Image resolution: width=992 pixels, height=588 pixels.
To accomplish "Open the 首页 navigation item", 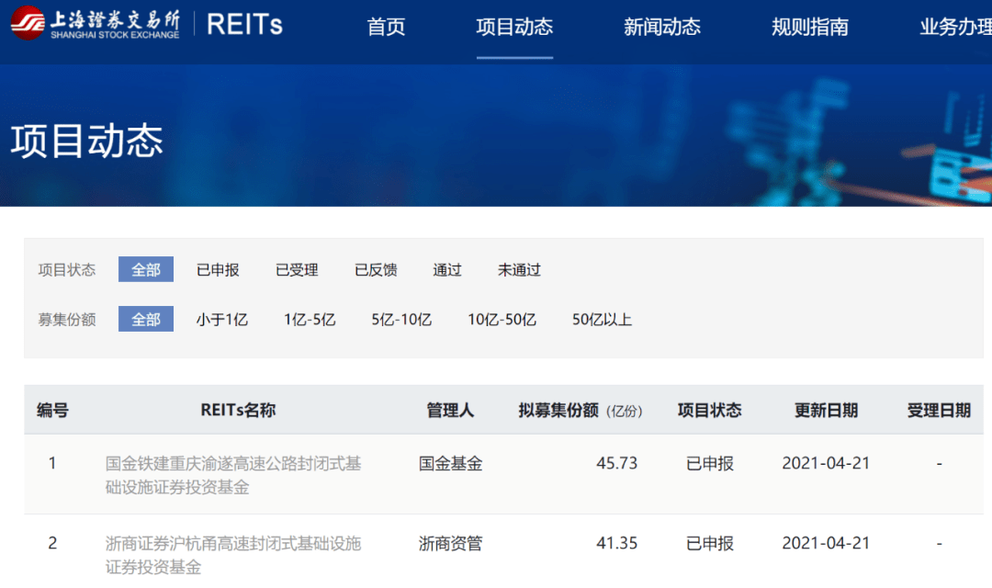I will [386, 27].
